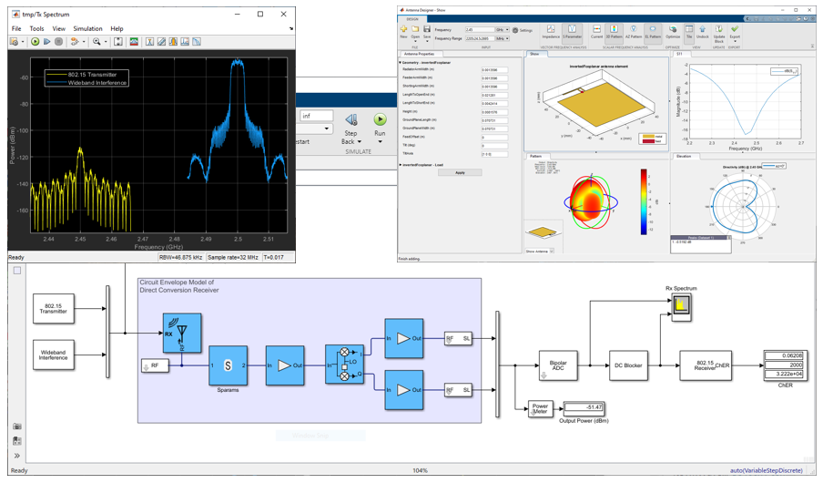The height and width of the screenshot is (483, 823).
Task: Toggle the S Parameter plot button
Action: click(573, 32)
